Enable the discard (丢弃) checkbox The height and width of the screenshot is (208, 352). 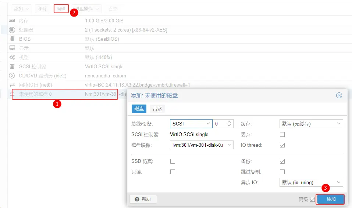click(x=282, y=135)
